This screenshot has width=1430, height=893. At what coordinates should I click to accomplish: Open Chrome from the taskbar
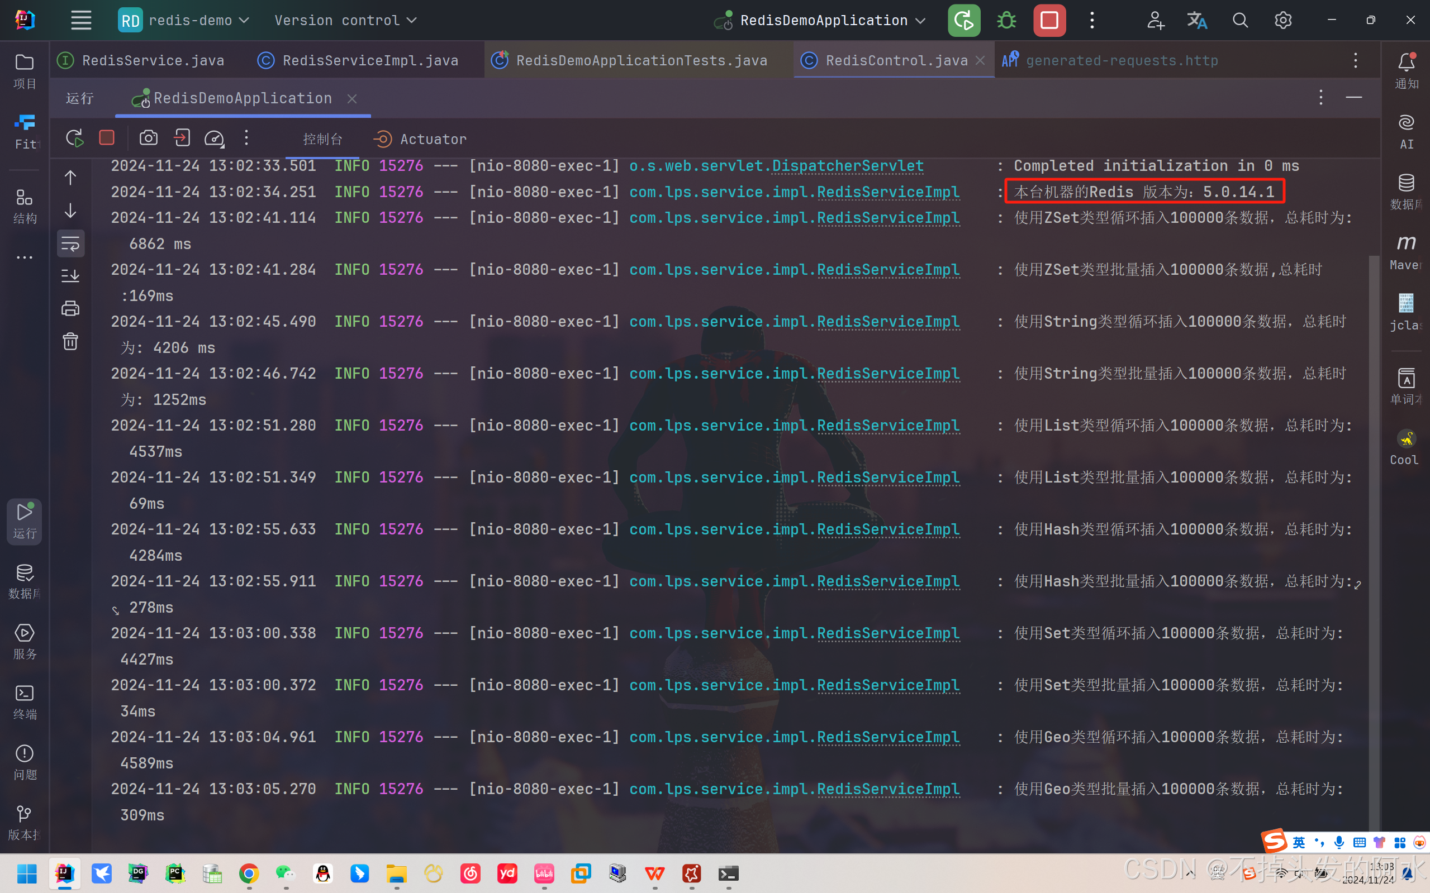(249, 873)
